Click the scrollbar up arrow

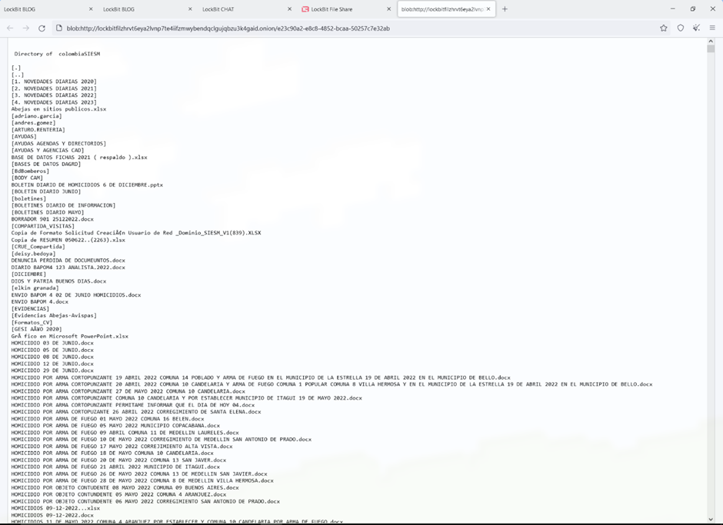pyautogui.click(x=711, y=42)
